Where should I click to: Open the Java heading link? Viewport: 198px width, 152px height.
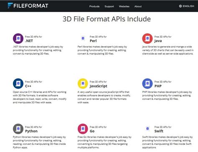(x=158, y=41)
